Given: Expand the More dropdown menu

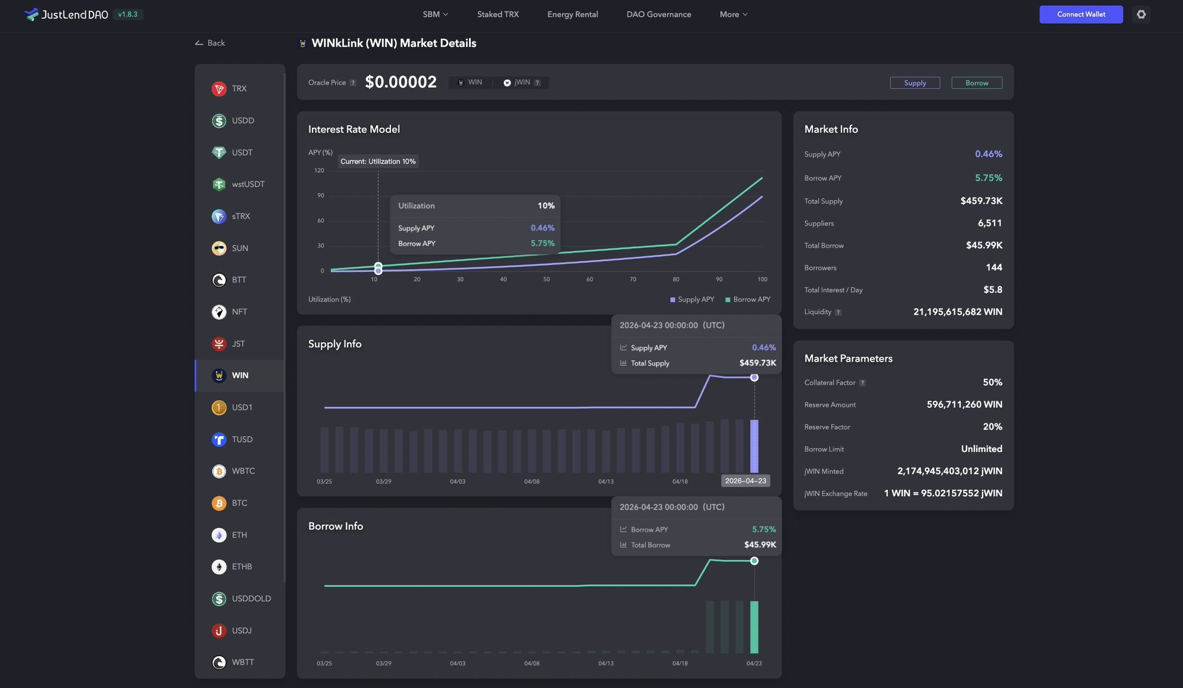Looking at the screenshot, I should pos(733,14).
